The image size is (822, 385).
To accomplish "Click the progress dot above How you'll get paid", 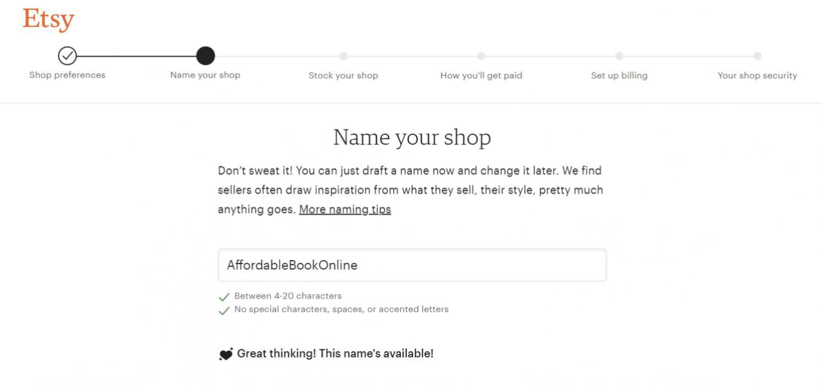I will (481, 56).
